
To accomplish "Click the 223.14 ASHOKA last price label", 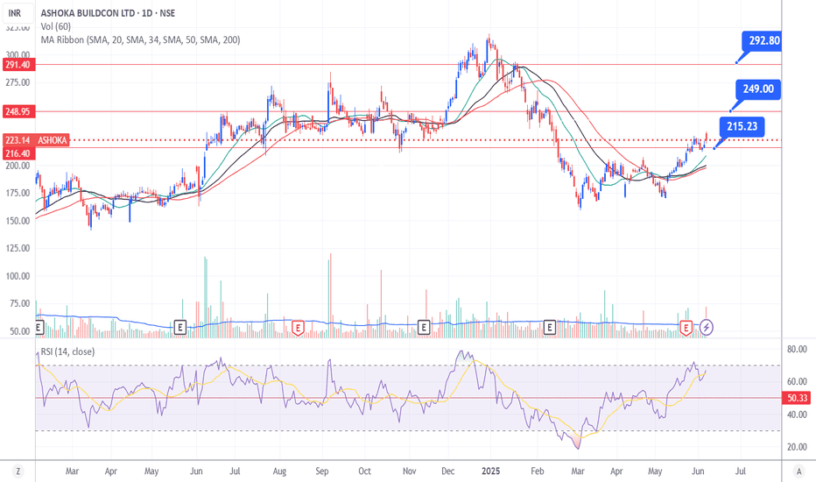I will point(36,140).
